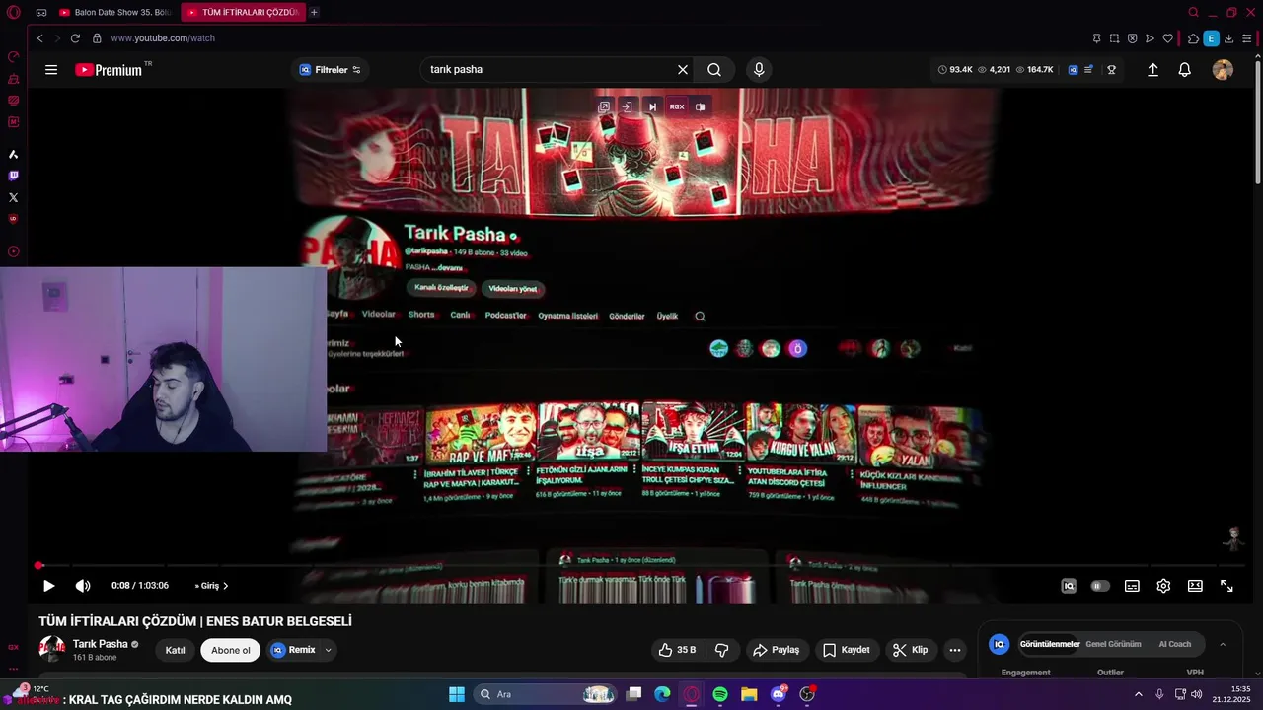The height and width of the screenshot is (710, 1263).
Task: Open YouTube notifications bell
Action: coord(1185,70)
